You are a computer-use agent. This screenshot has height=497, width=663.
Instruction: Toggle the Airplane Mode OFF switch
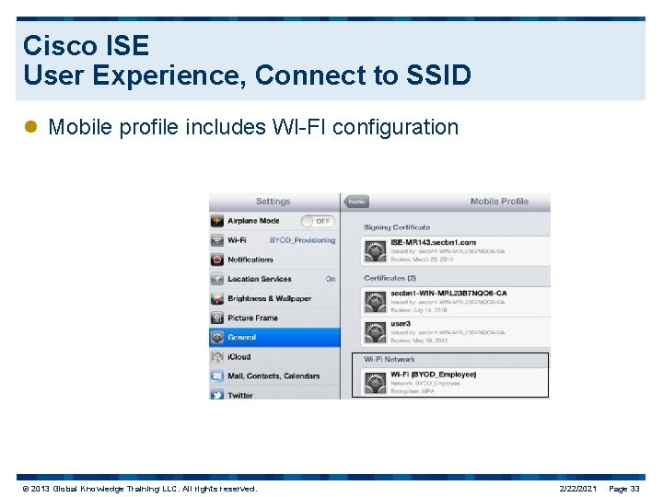(318, 221)
